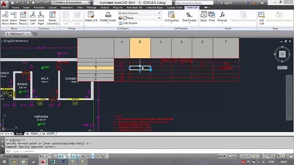
Task: Select table row header 5
Action: pyautogui.click(x=96, y=76)
